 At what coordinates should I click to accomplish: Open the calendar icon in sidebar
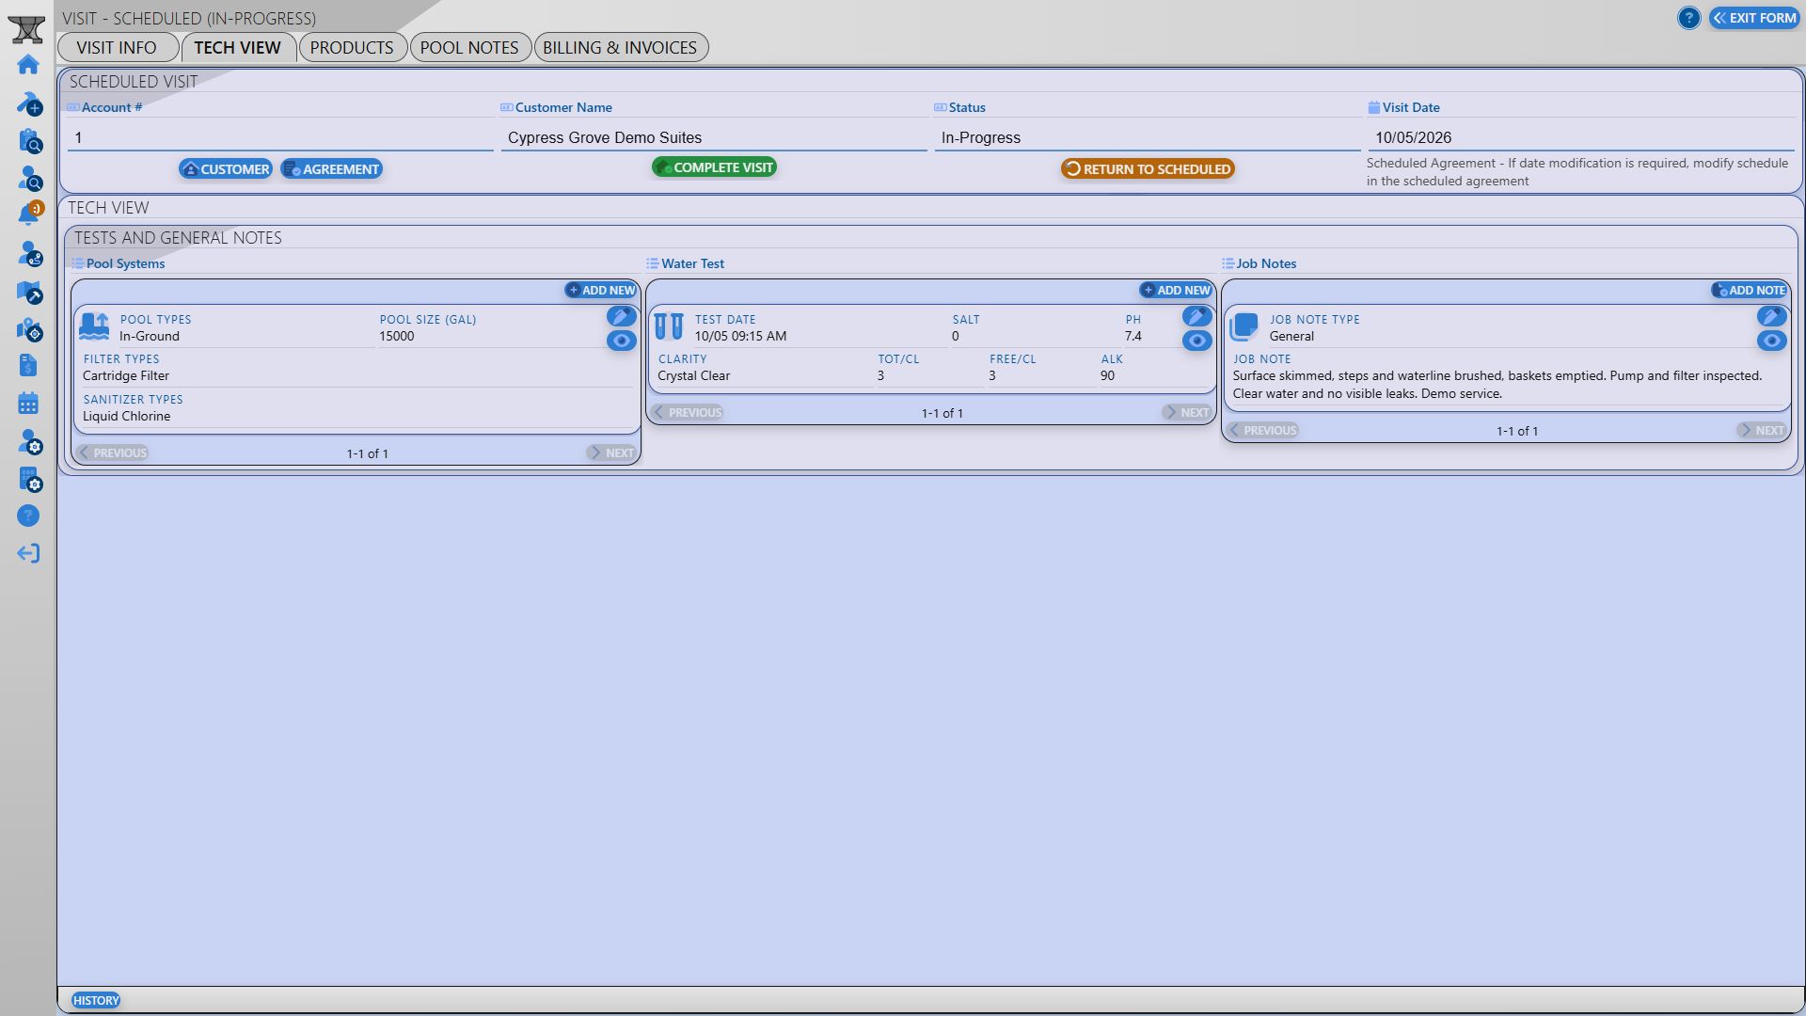28,404
